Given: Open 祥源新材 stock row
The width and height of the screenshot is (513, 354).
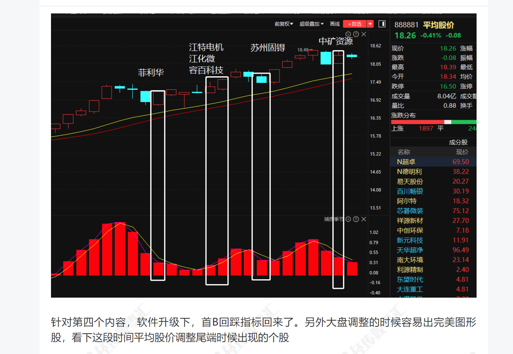Looking at the screenshot, I should [x=433, y=221].
